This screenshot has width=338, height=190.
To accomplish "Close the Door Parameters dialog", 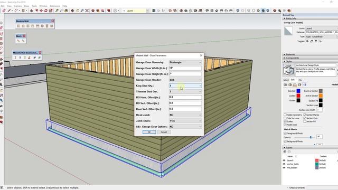I will (201, 55).
